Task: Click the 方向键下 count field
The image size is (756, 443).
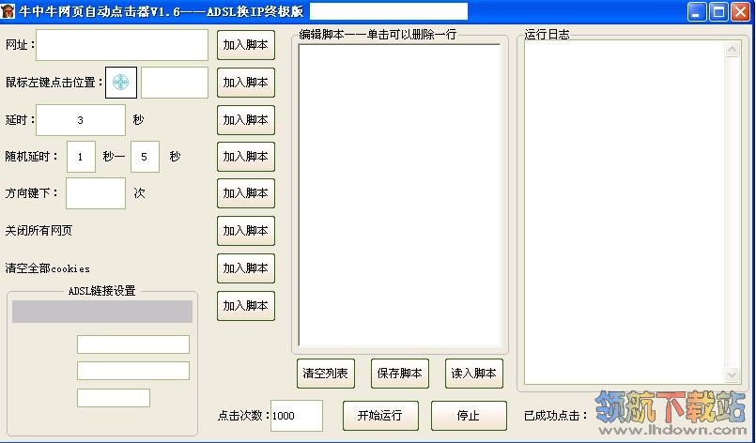Action: [x=96, y=193]
